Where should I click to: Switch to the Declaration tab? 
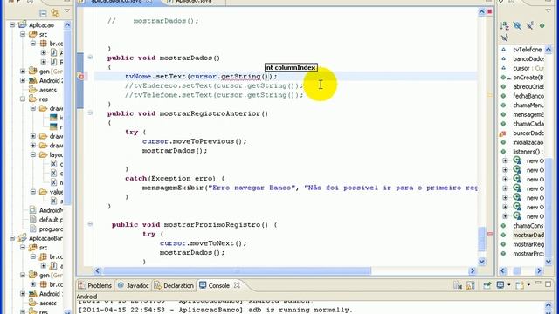174,285
